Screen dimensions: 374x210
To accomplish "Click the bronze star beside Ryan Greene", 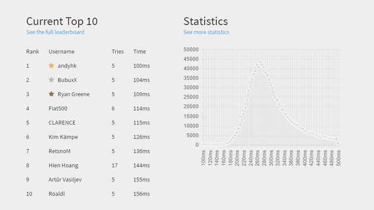I will 51,94.
